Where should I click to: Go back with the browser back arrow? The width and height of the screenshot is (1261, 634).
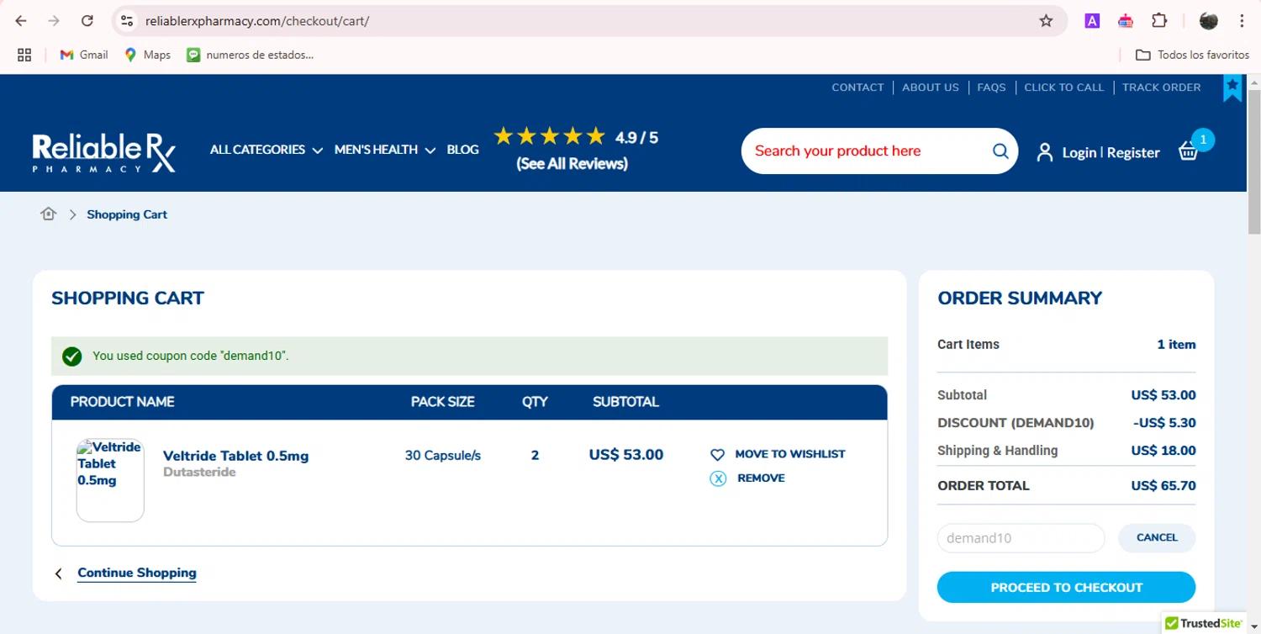pos(21,21)
